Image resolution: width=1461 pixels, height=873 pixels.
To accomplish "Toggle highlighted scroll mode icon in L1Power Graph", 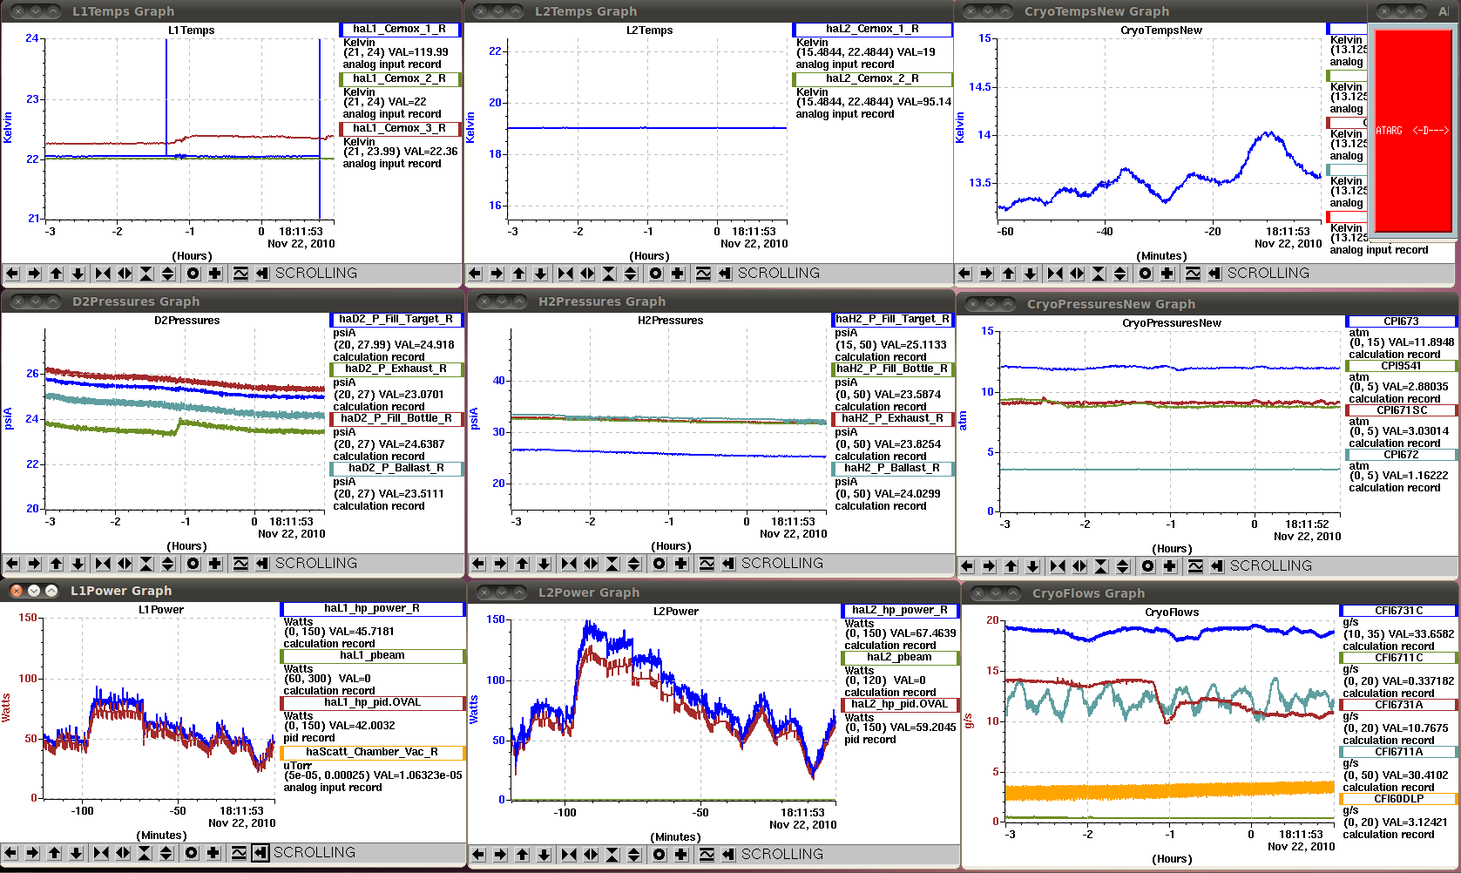I will pyautogui.click(x=260, y=853).
